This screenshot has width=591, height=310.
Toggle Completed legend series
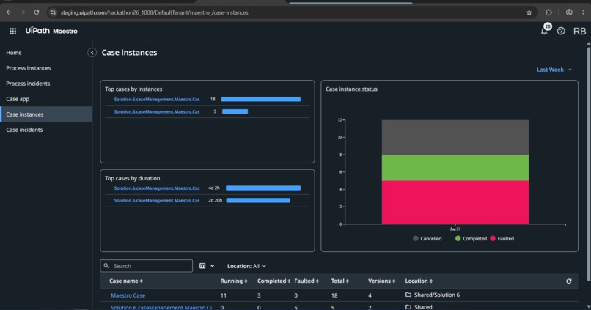[x=471, y=238]
